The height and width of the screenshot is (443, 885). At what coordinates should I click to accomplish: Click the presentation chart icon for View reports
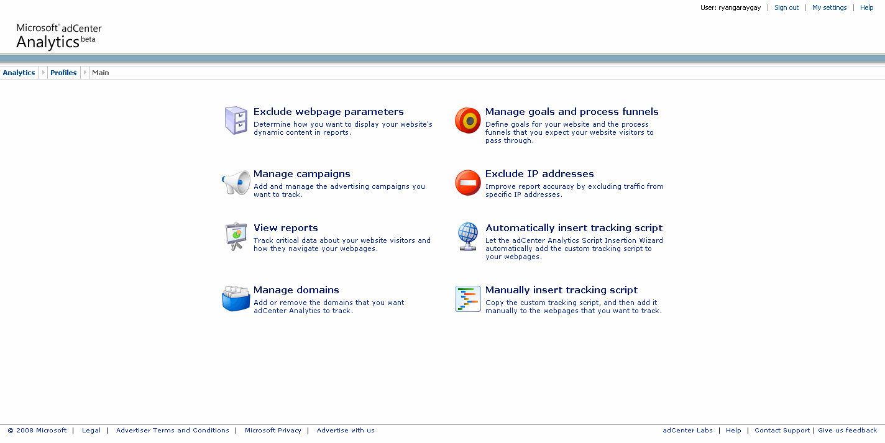click(x=236, y=237)
